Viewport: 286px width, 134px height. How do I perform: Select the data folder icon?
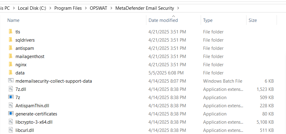click(11, 73)
